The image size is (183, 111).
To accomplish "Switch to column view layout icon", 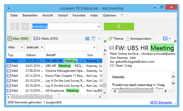I will click(87, 39).
